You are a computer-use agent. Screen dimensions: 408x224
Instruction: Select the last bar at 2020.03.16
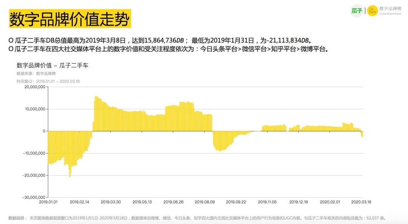[363, 133]
